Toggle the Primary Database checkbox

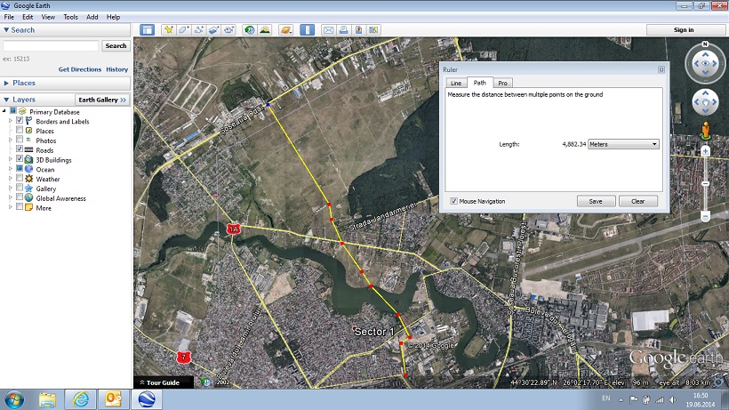[13, 111]
